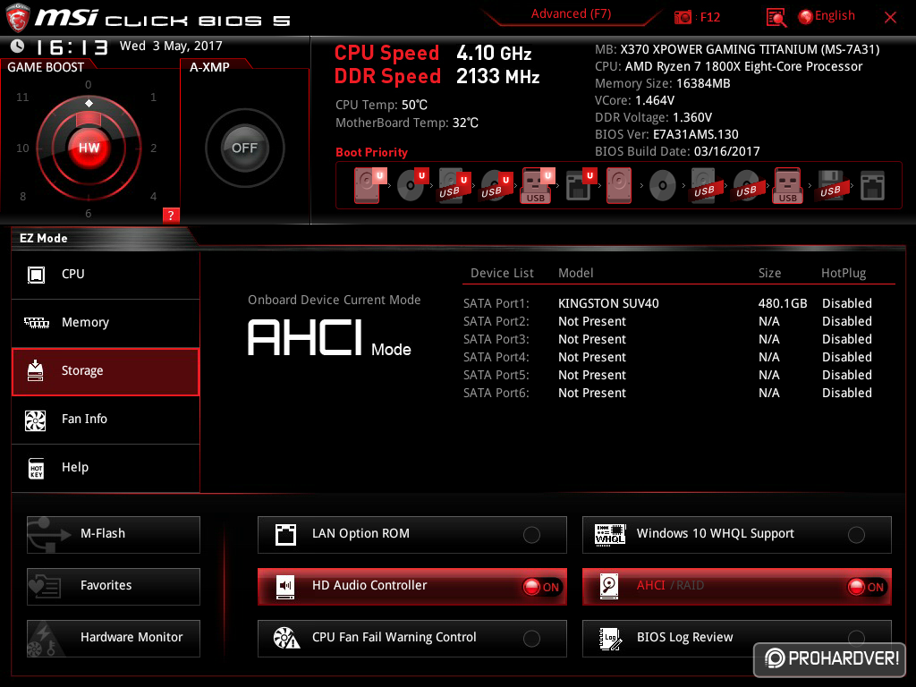Image resolution: width=916 pixels, height=687 pixels.
Task: Select the sixth boot device, the UEFI floppy icon
Action: [581, 185]
